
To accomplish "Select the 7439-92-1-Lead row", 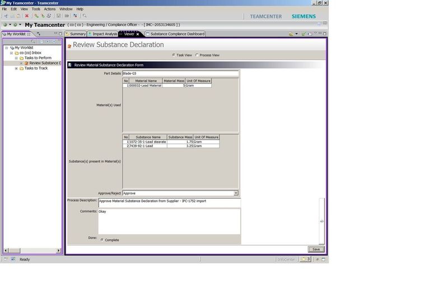I will point(171,146).
